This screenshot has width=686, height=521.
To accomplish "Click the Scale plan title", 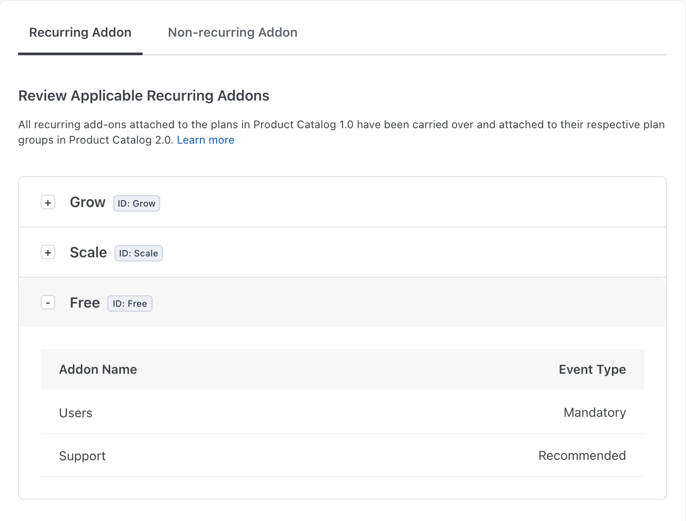I will (88, 252).
